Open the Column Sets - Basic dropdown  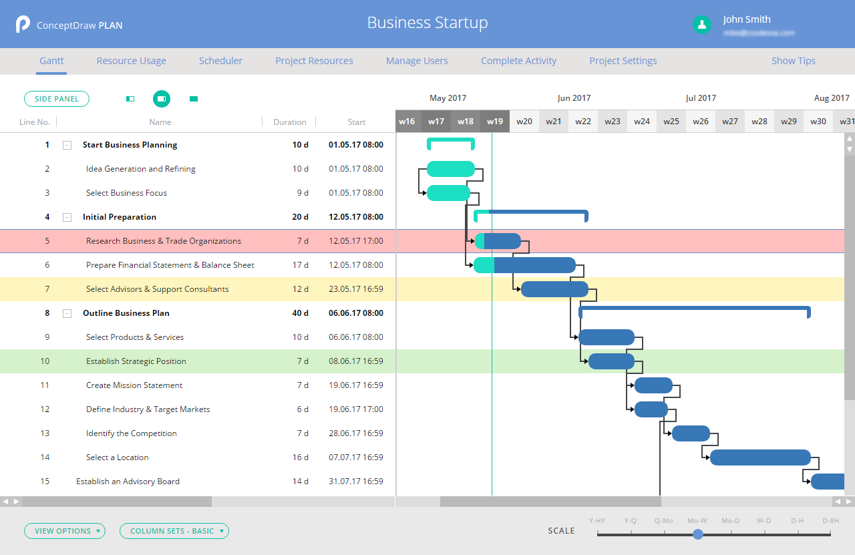coord(174,531)
